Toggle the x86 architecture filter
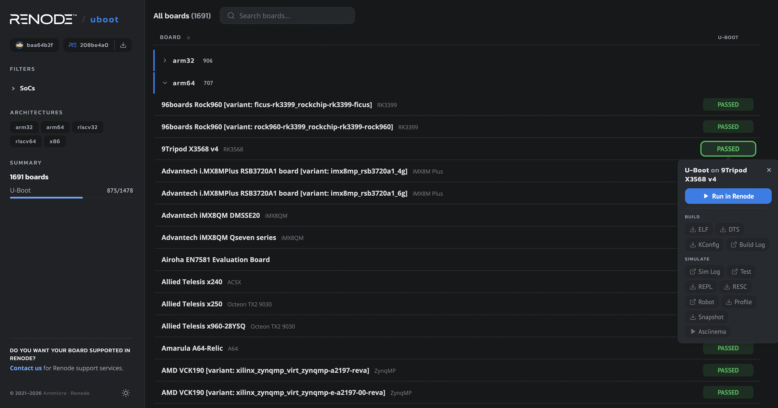 (x=55, y=141)
